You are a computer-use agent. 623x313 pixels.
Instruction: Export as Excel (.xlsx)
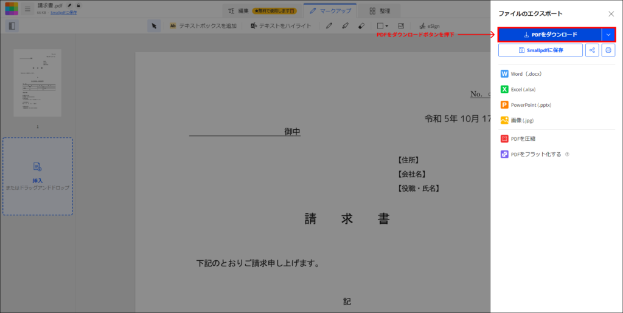coord(518,89)
